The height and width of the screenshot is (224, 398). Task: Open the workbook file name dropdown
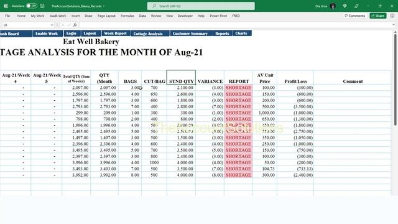pyautogui.click(x=104, y=6)
